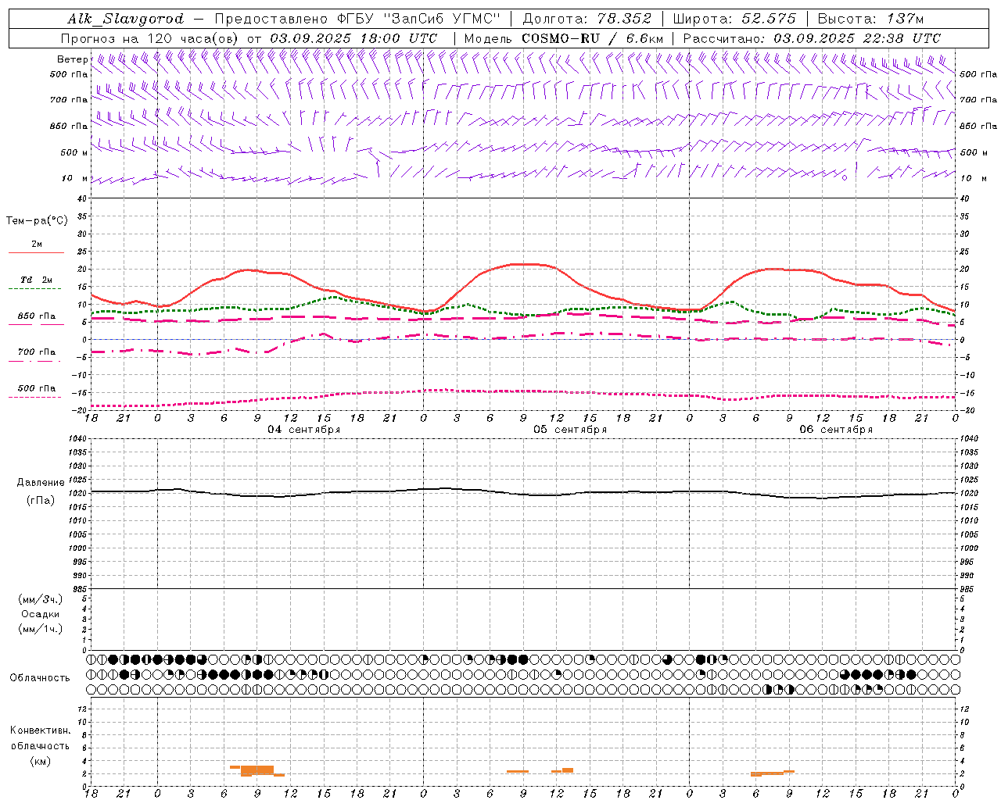Click the 'Ветер' wind panel label
This screenshot has width=1001, height=800.
coord(73,59)
